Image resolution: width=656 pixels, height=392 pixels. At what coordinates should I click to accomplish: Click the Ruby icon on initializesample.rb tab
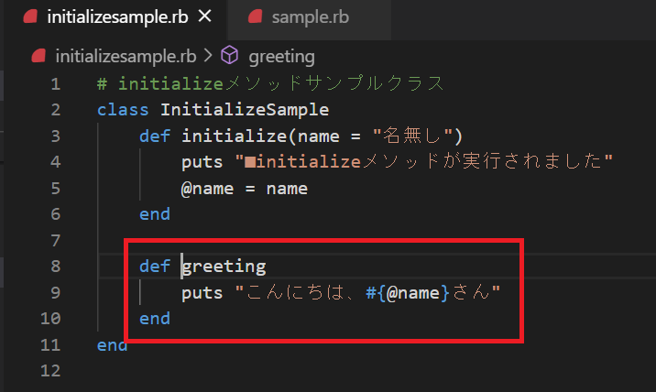(30, 16)
